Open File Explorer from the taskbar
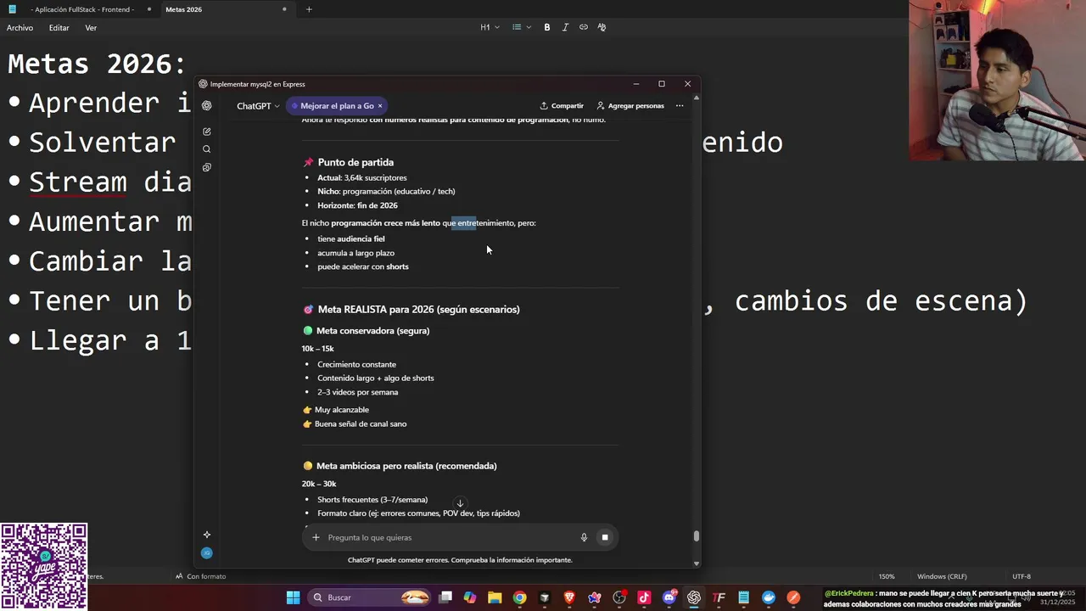1086x611 pixels. click(x=495, y=597)
